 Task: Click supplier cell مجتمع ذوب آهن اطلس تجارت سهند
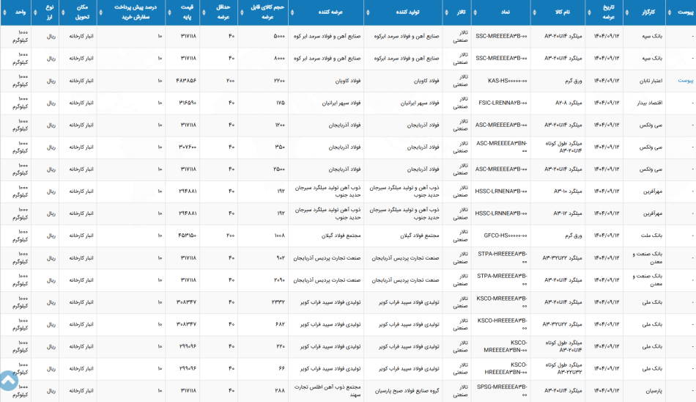point(326,391)
